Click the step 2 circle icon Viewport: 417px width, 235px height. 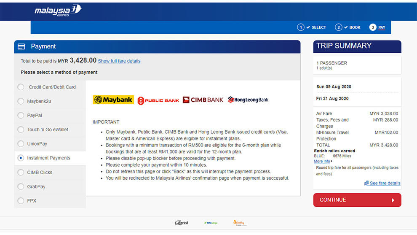coord(338,27)
